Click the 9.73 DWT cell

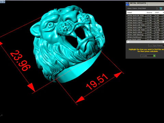click(158, 25)
